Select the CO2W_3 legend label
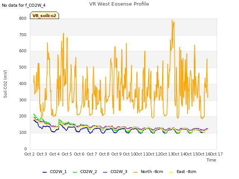 (x=119, y=172)
